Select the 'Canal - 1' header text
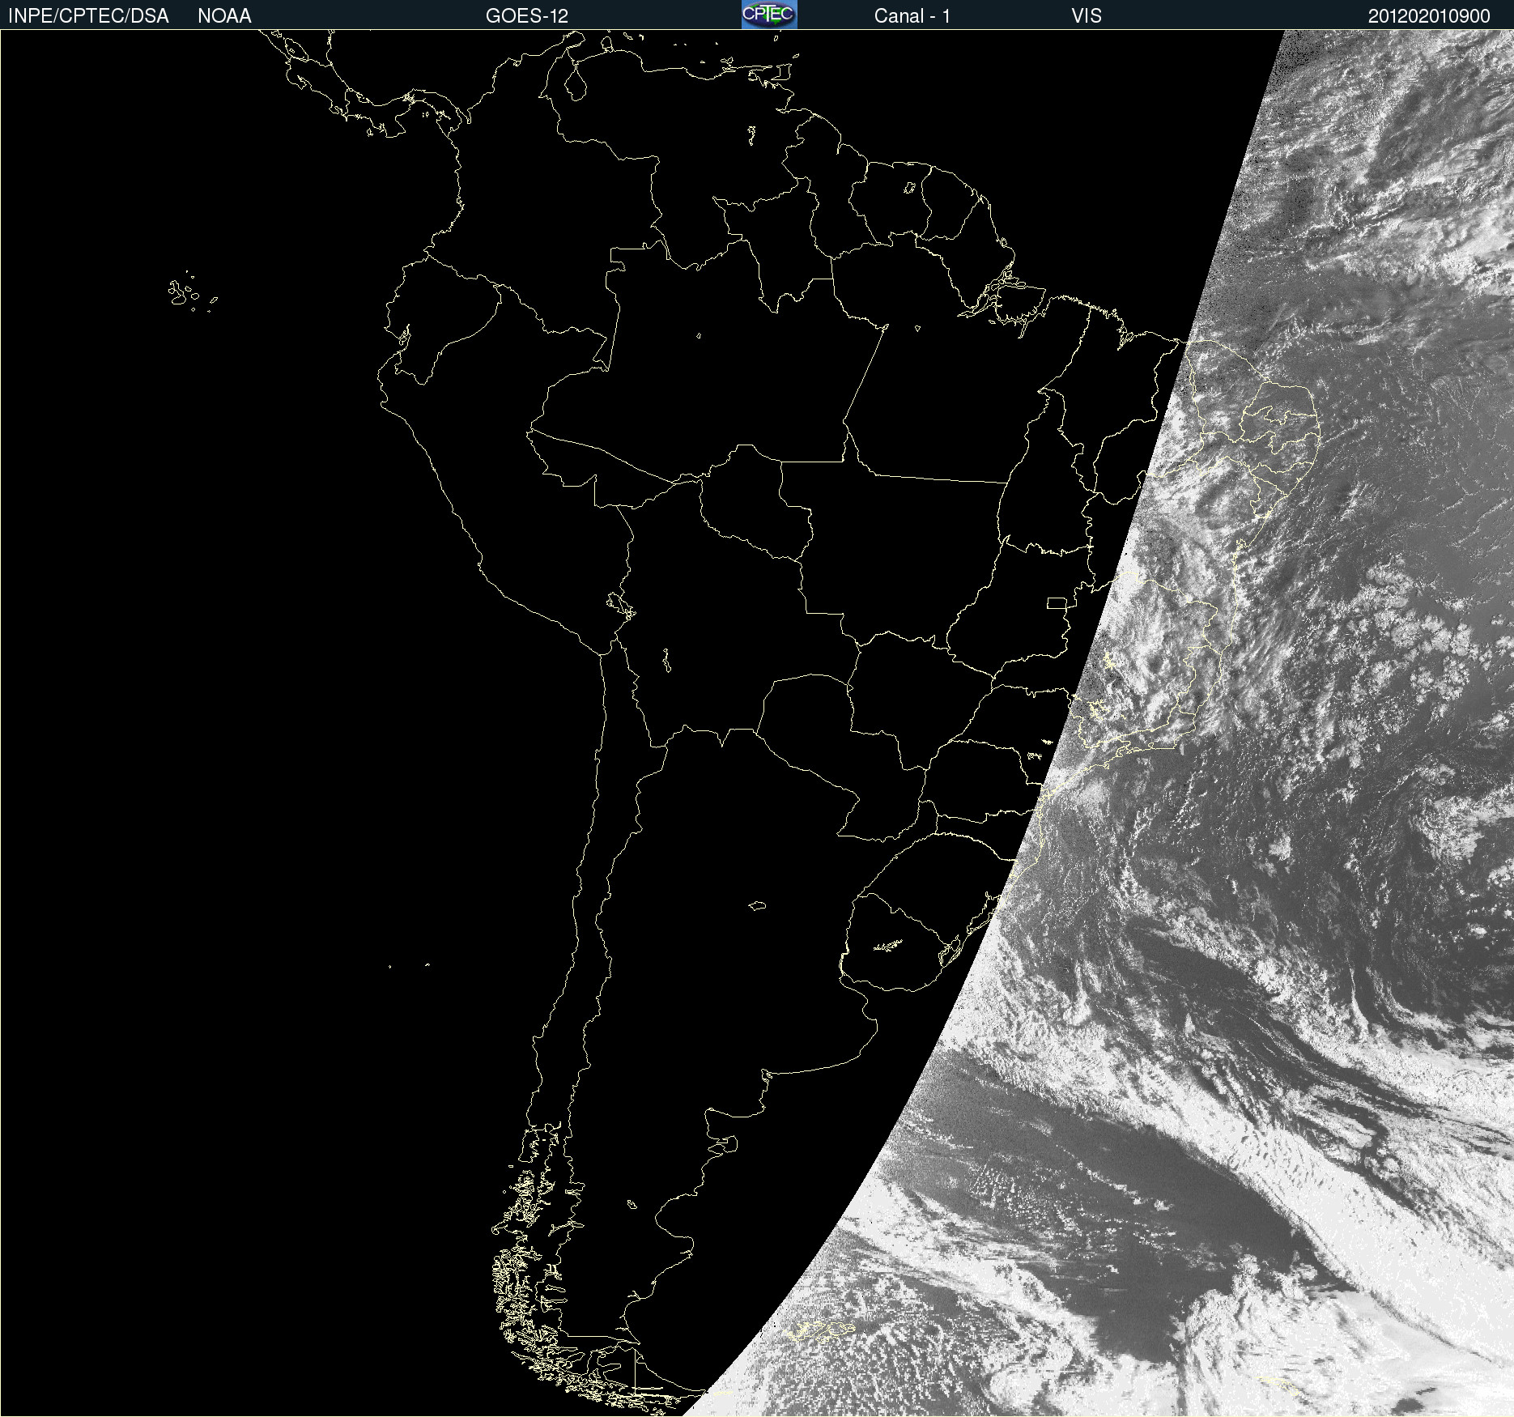The image size is (1514, 1417). 912,16
